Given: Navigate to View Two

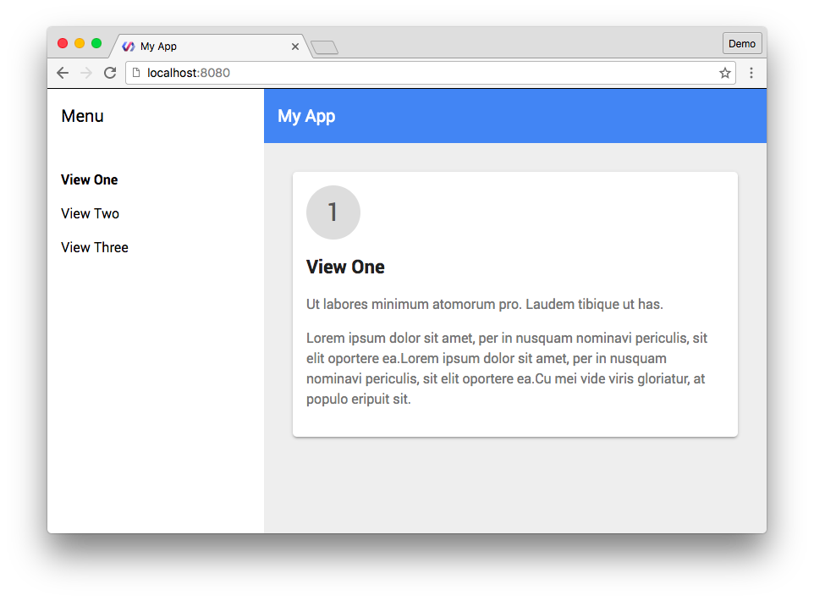Looking at the screenshot, I should click(91, 213).
